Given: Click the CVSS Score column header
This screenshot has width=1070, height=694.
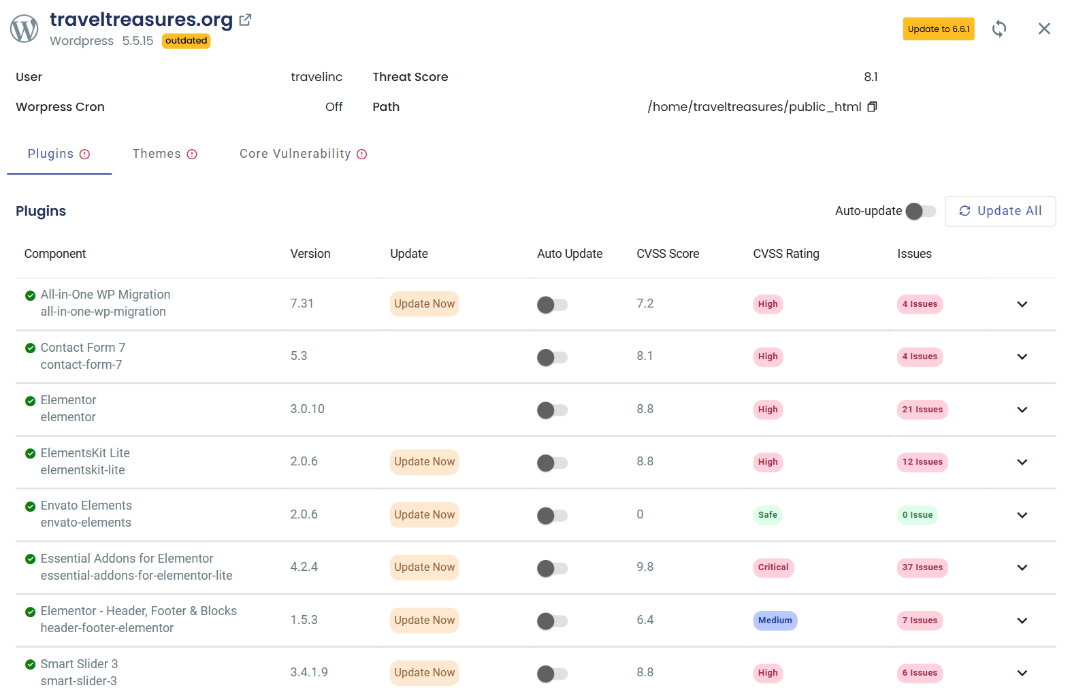Looking at the screenshot, I should pyautogui.click(x=668, y=254).
